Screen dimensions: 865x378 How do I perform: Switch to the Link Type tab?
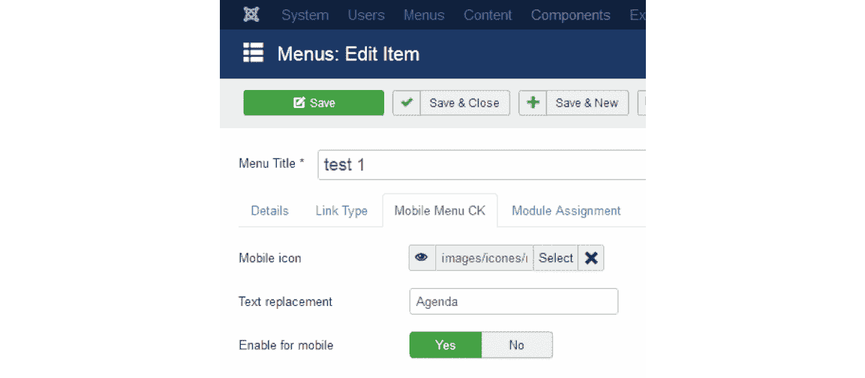[x=342, y=211]
